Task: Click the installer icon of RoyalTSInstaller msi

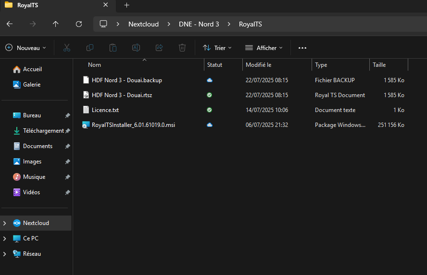Action: click(x=86, y=125)
